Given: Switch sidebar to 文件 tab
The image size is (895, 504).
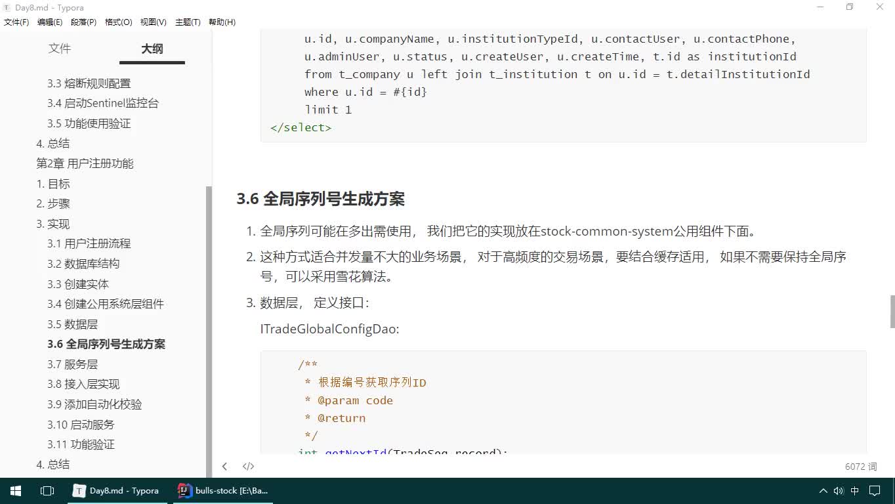Looking at the screenshot, I should click(x=60, y=49).
